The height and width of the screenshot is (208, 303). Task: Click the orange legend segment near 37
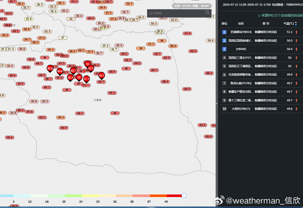point(158,196)
